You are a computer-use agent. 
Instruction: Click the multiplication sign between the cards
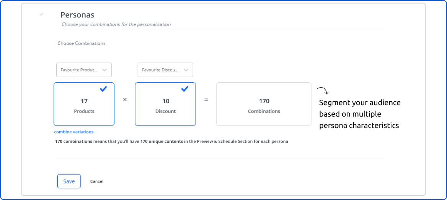click(125, 100)
